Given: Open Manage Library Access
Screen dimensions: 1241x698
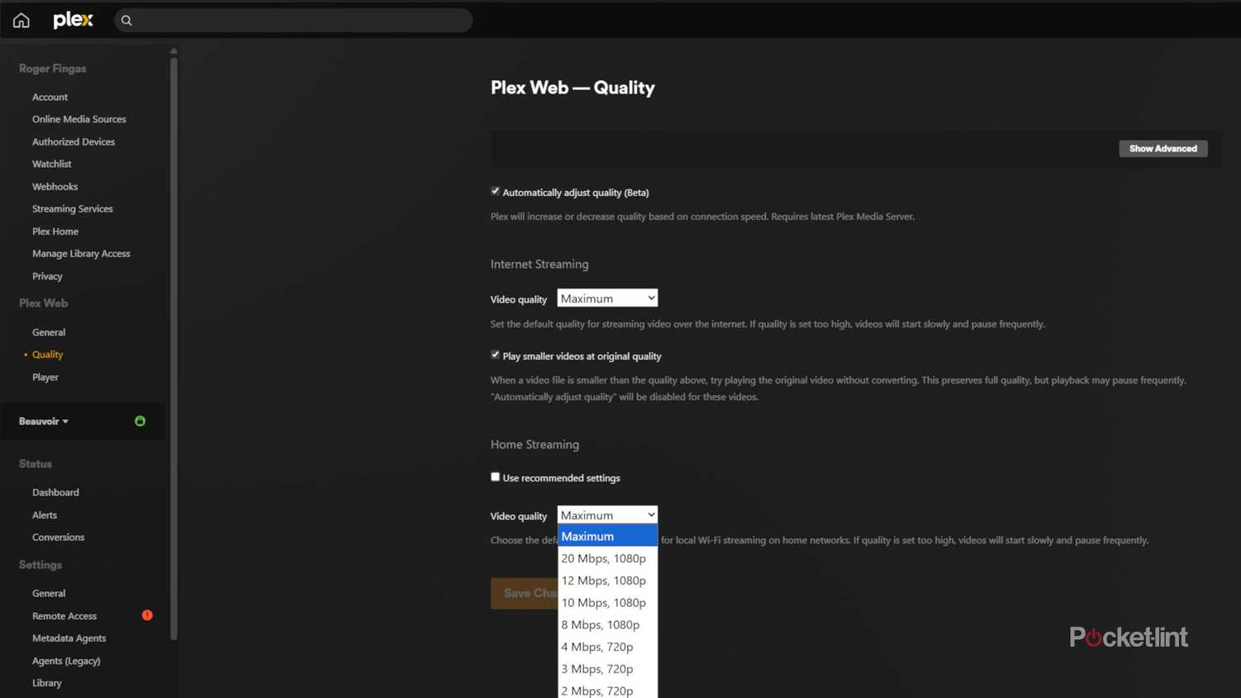Looking at the screenshot, I should [x=81, y=253].
